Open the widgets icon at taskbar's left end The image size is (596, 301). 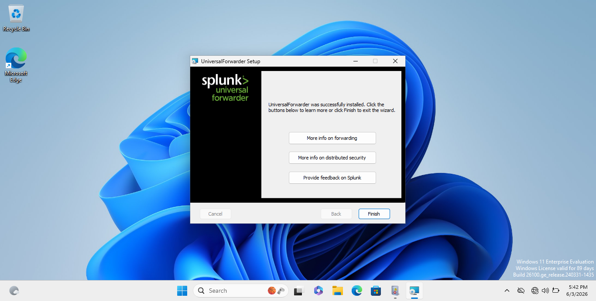pyautogui.click(x=14, y=291)
